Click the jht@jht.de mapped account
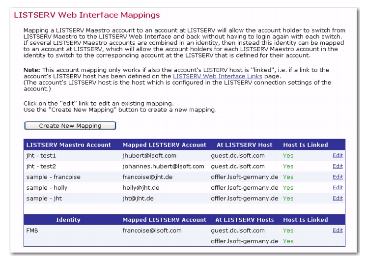The image size is (366, 261). pos(138,199)
